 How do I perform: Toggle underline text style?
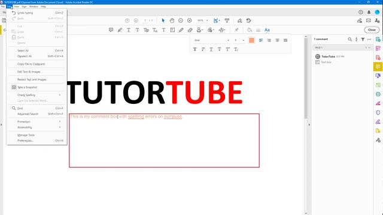[211, 49]
